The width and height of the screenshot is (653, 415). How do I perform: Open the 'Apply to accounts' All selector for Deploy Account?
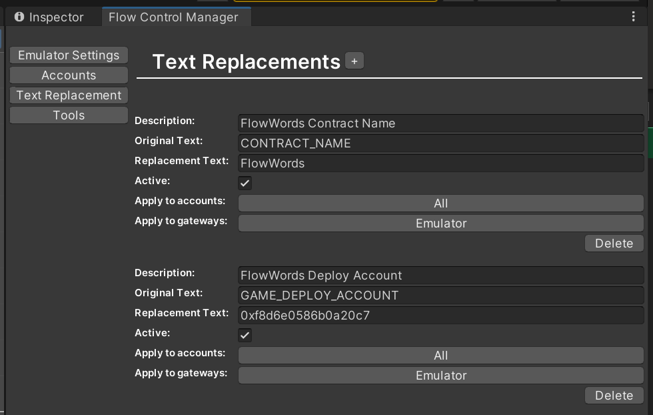(x=441, y=355)
